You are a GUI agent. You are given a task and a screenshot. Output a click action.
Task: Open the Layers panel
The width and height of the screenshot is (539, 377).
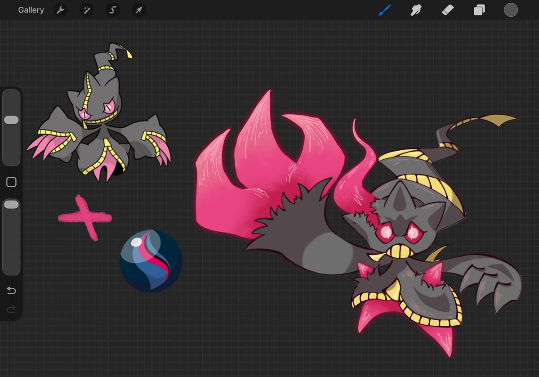pyautogui.click(x=479, y=10)
